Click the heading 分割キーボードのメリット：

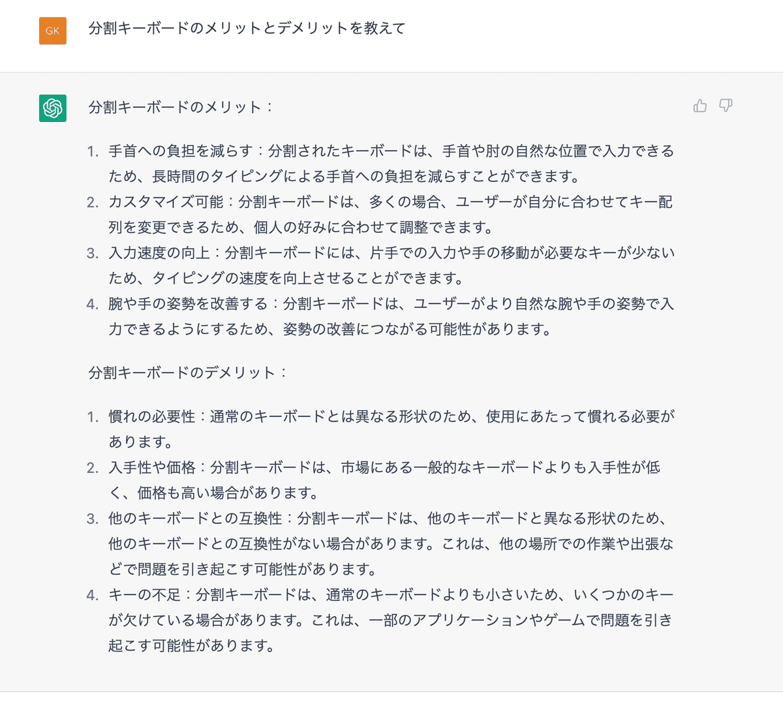click(181, 107)
